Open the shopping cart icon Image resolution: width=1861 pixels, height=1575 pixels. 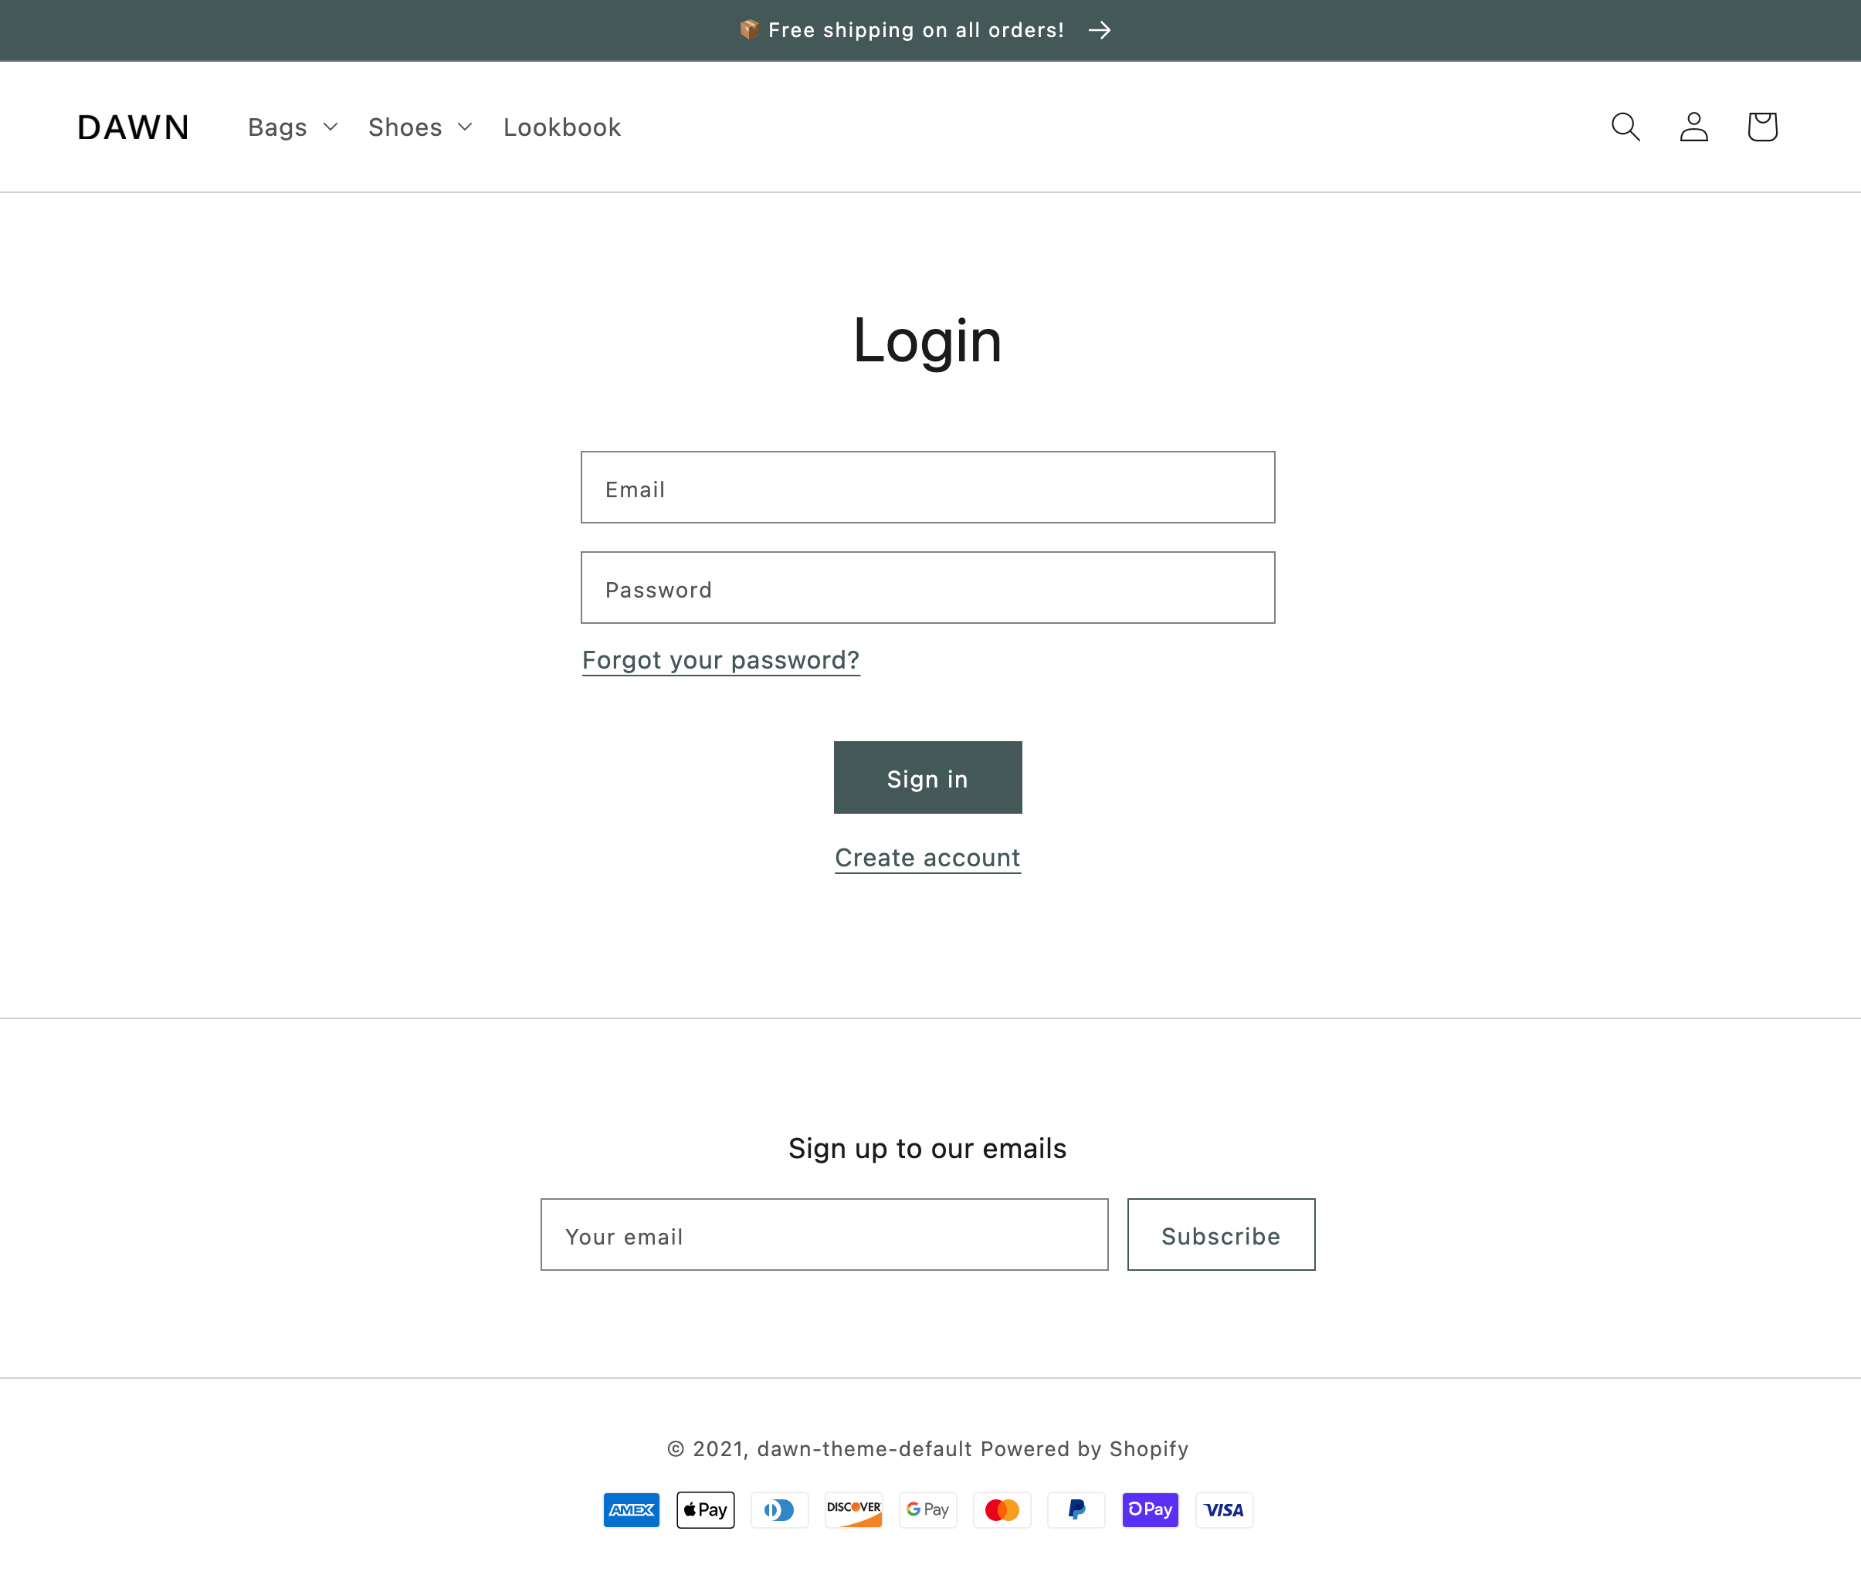click(x=1762, y=127)
